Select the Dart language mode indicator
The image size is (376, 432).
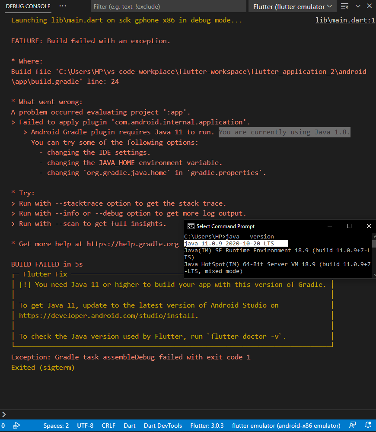tap(130, 426)
